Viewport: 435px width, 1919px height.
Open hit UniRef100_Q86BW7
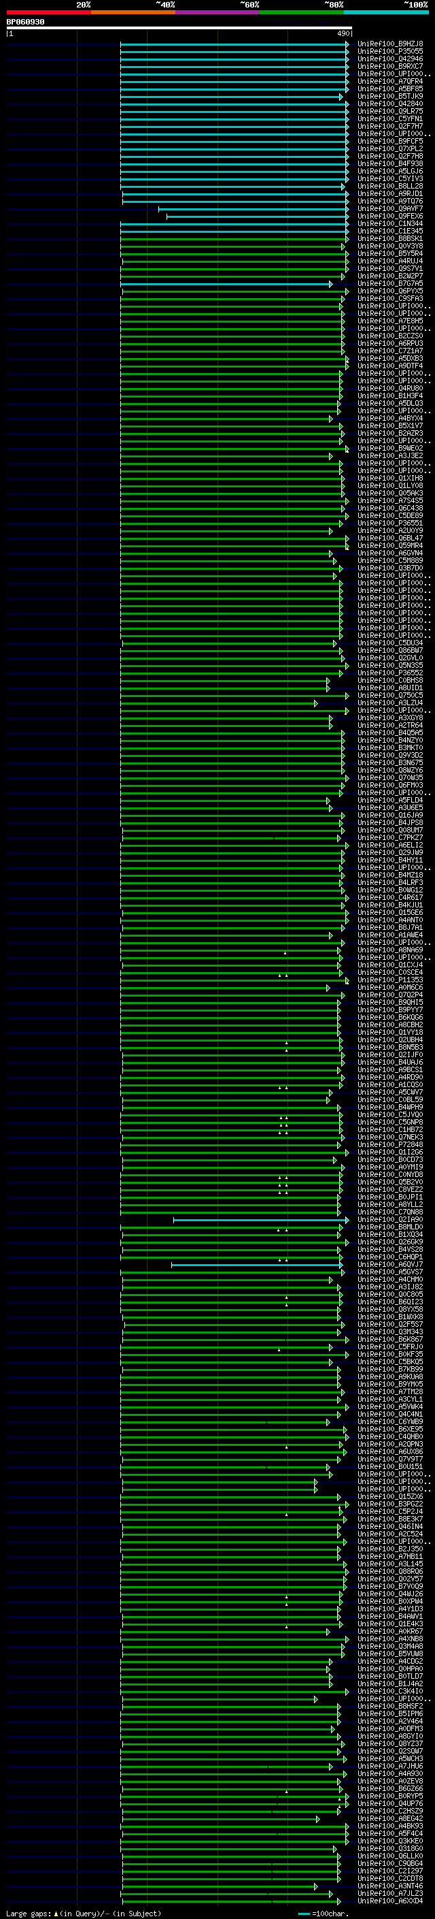pos(390,650)
